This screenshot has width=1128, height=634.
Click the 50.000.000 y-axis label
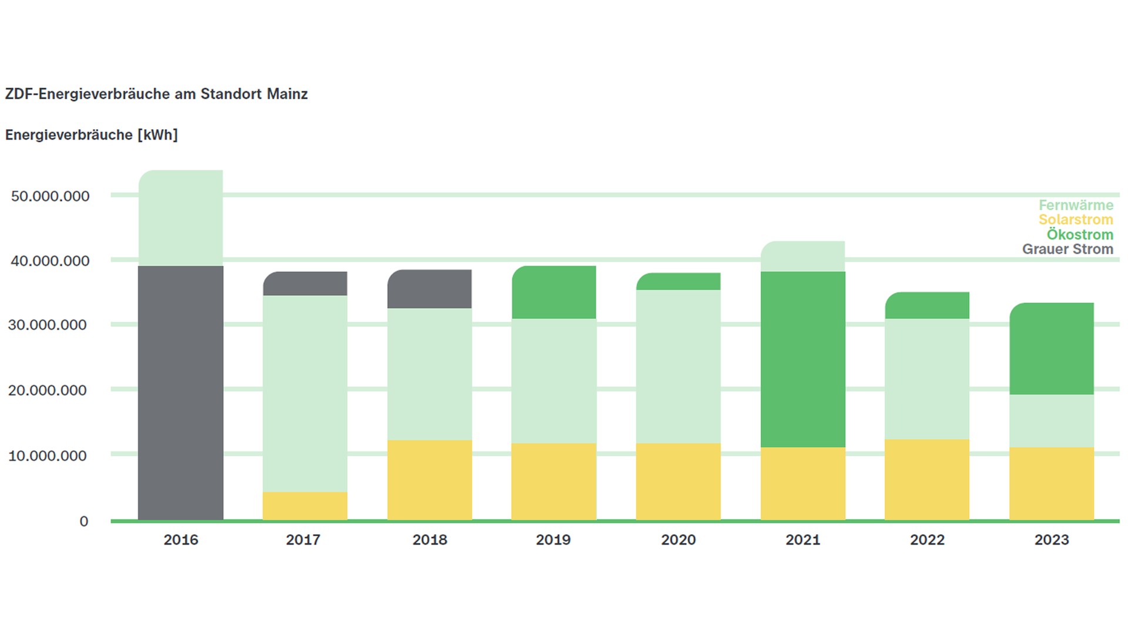(51, 196)
